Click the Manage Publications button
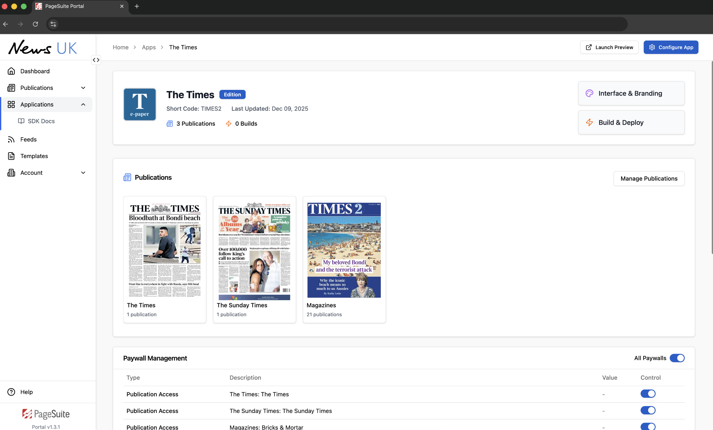Image resolution: width=713 pixels, height=430 pixels. [x=649, y=178]
